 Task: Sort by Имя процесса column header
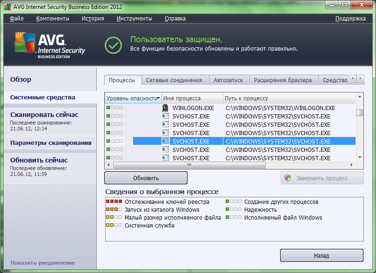(192, 98)
